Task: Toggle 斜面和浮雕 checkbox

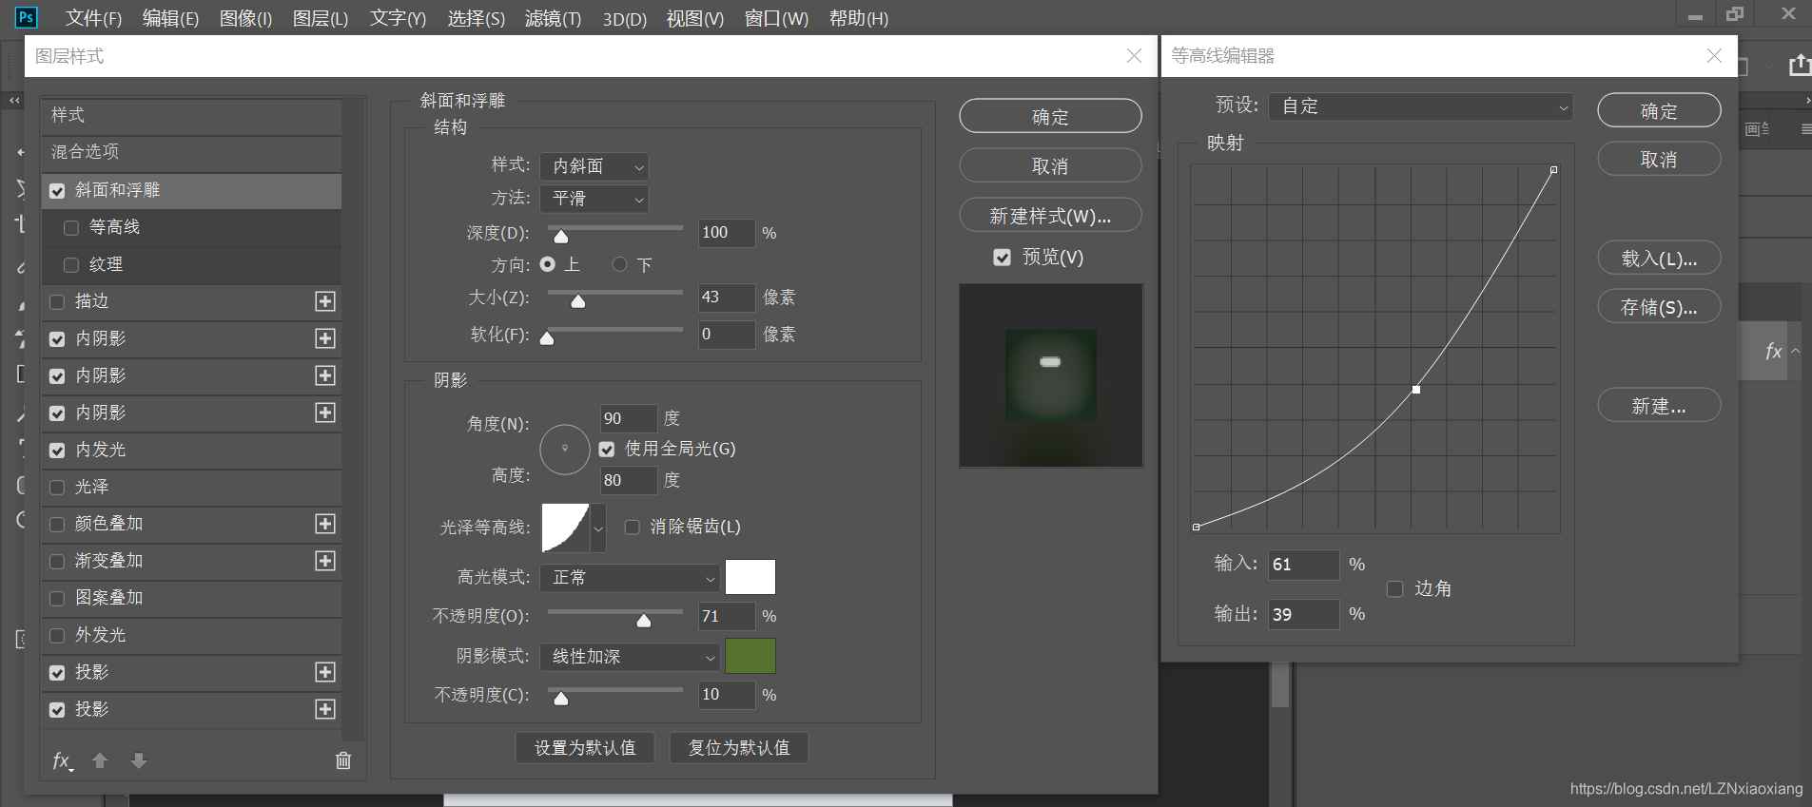Action: [57, 191]
